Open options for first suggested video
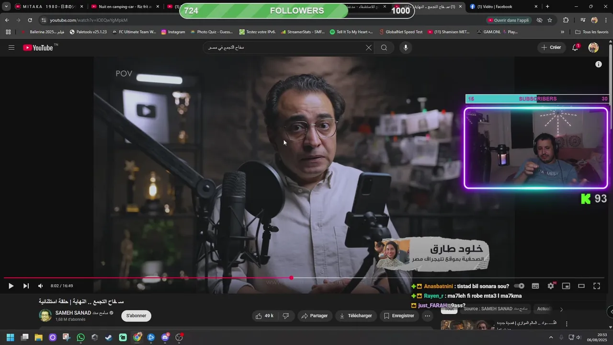The image size is (613, 345). 567,324
